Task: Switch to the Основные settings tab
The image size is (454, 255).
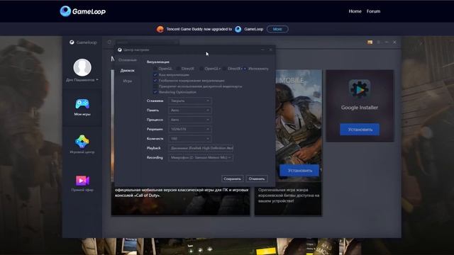Action: [128, 59]
